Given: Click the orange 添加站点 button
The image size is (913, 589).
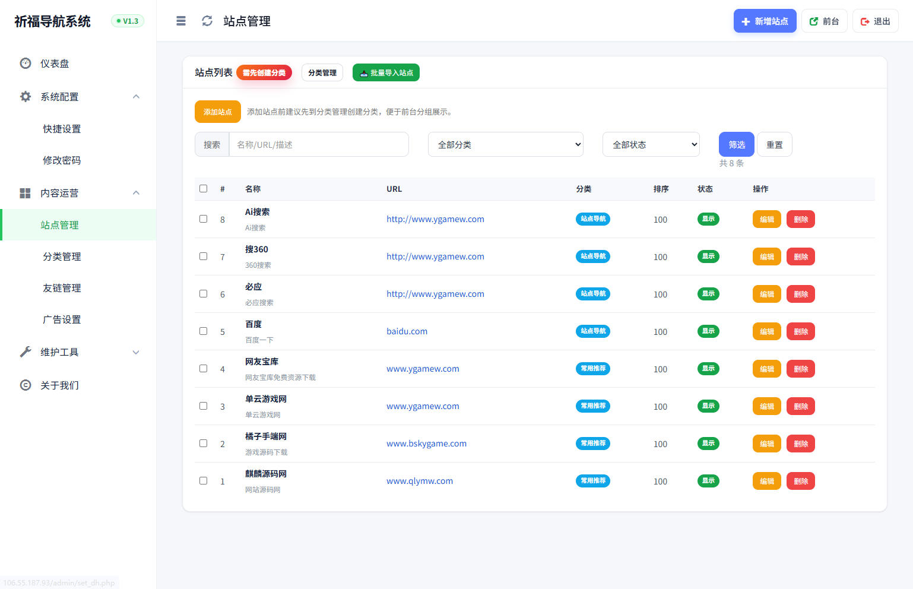Looking at the screenshot, I should 218,112.
